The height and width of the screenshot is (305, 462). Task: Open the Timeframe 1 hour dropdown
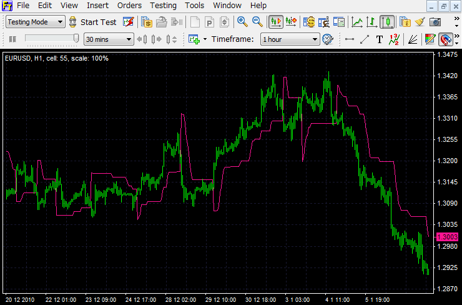click(x=290, y=39)
